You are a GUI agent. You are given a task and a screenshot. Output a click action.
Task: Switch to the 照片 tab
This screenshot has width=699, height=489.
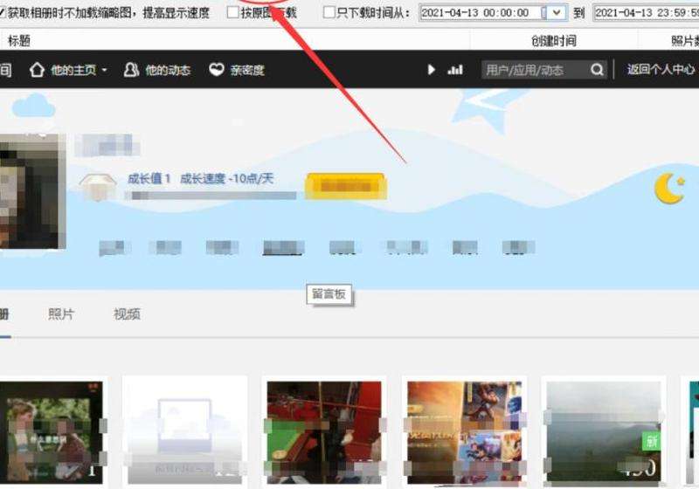point(60,314)
